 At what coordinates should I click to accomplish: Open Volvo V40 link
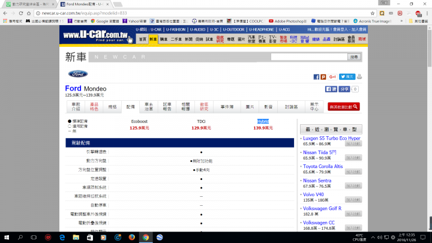click(x=313, y=194)
